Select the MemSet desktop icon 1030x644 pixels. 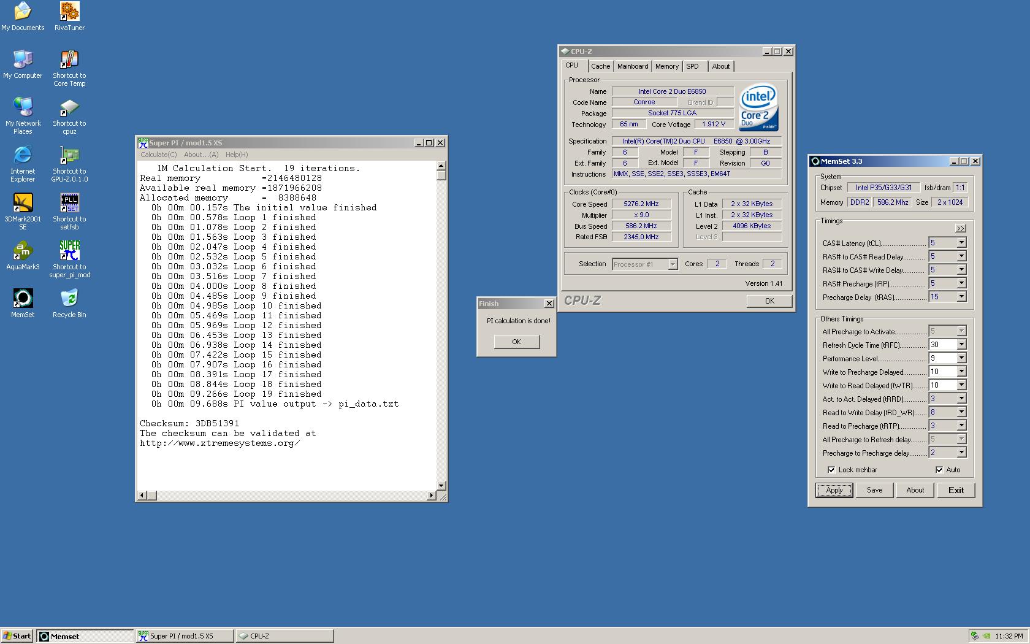click(23, 303)
